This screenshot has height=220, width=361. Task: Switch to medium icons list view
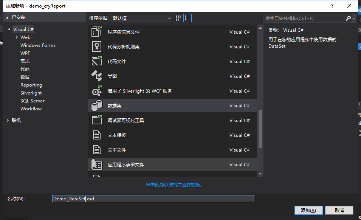coord(187,18)
